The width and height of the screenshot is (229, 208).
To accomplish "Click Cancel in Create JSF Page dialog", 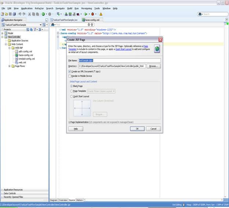I will [154, 129].
